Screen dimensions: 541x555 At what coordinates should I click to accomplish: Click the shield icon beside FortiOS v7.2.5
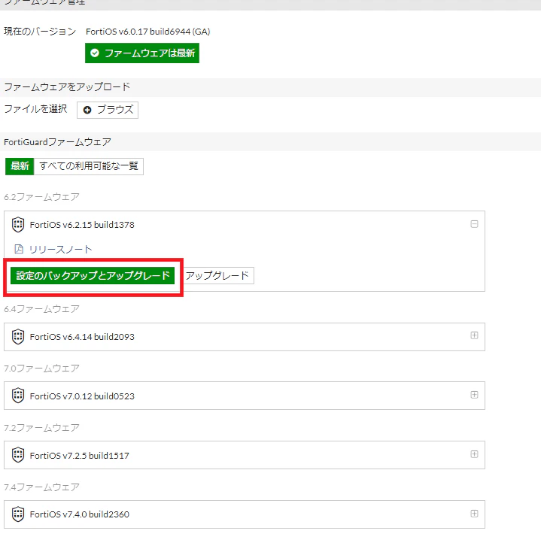tap(18, 455)
